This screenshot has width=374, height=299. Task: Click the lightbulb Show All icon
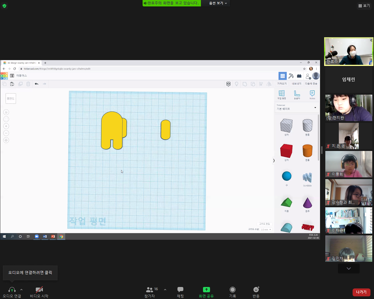pyautogui.click(x=237, y=84)
